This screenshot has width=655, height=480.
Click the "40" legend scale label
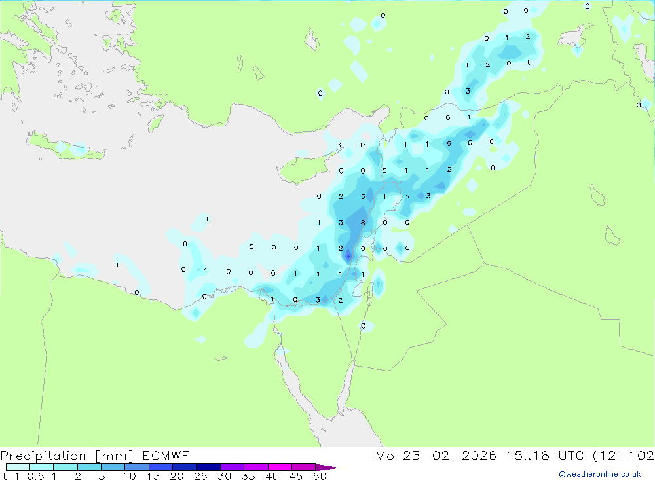[x=272, y=476]
